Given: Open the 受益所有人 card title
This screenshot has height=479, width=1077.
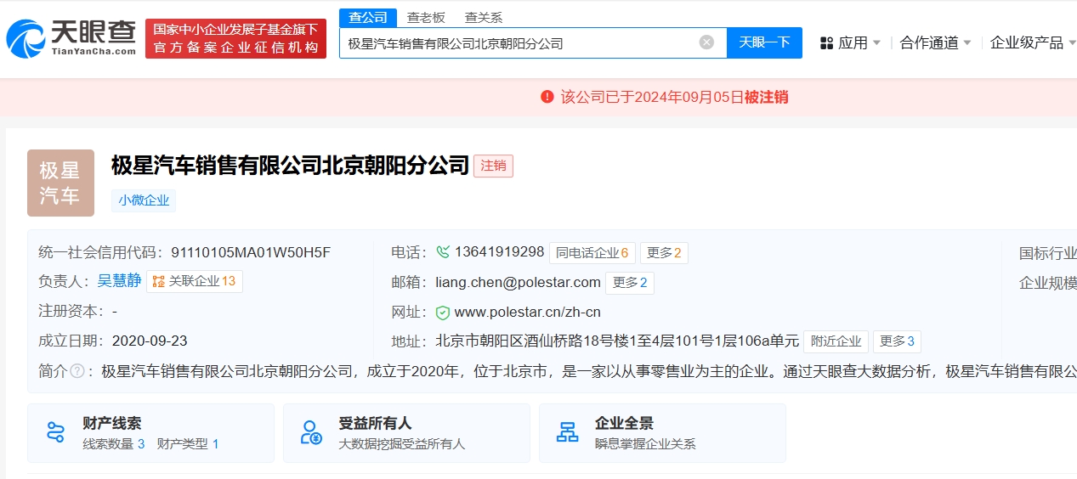Looking at the screenshot, I should tap(375, 423).
